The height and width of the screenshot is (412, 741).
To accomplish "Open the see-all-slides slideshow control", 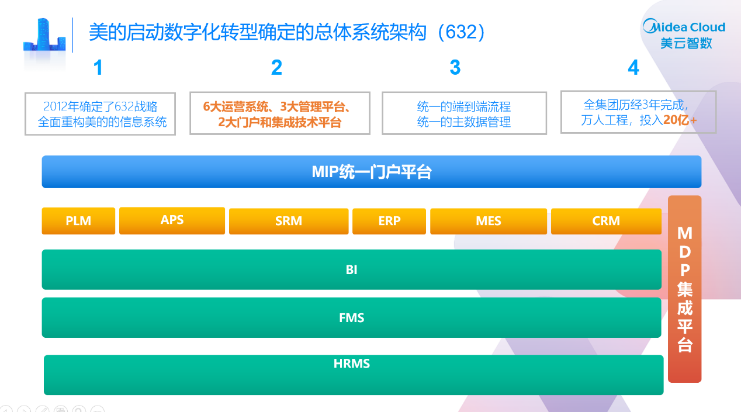I will 61,409.
